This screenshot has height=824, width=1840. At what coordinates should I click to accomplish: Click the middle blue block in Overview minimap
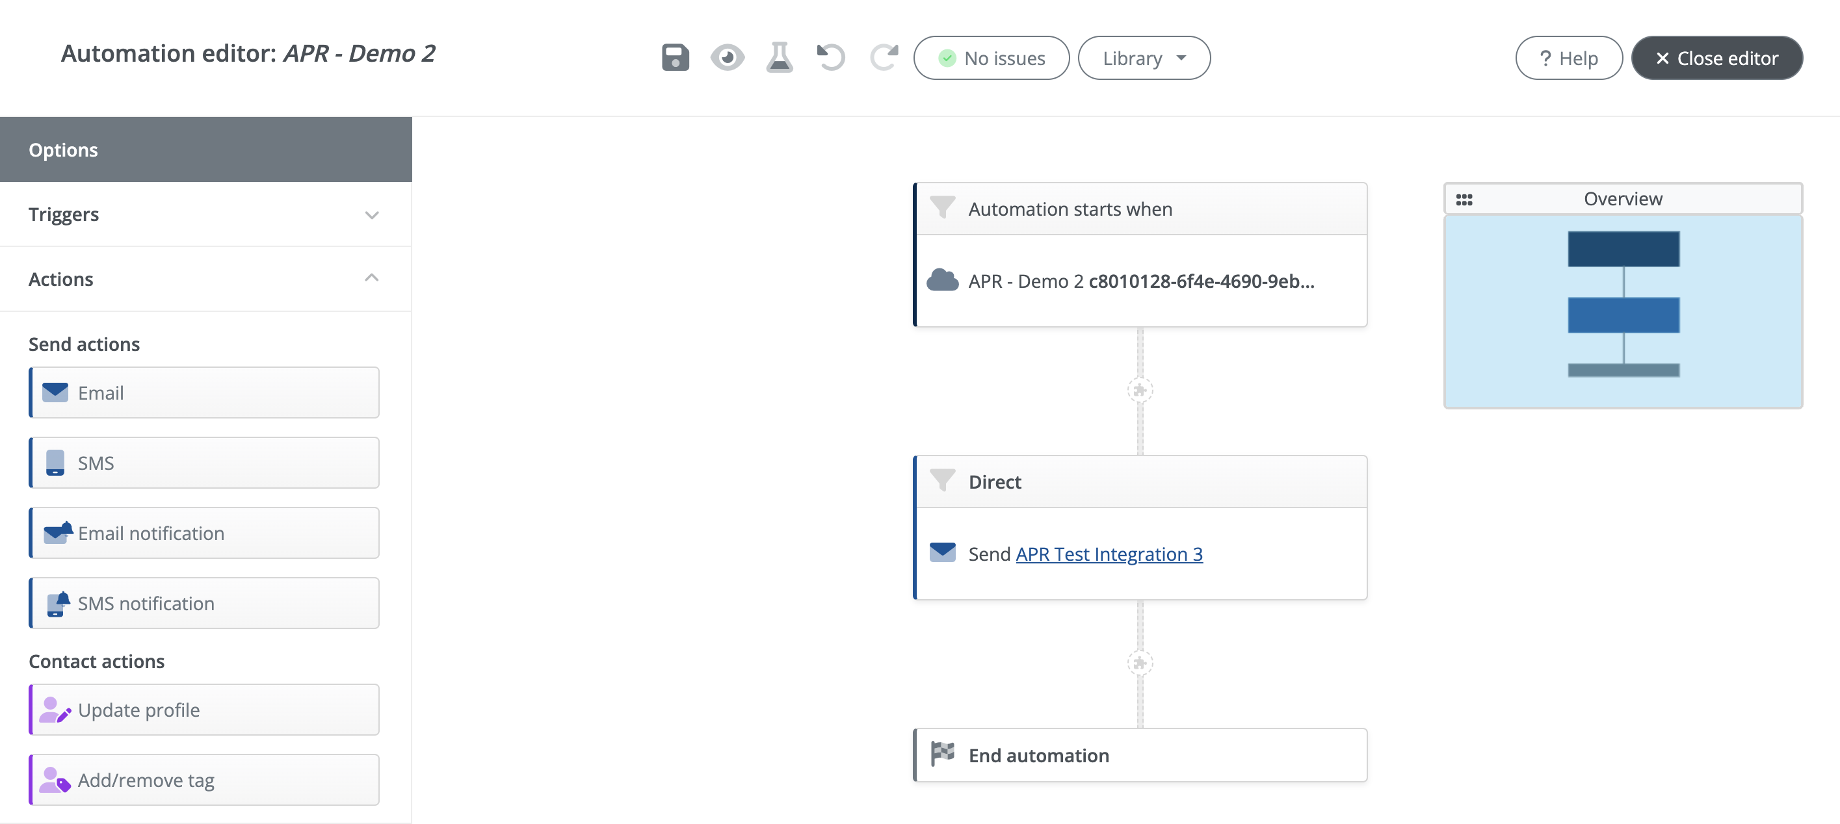pyautogui.click(x=1623, y=315)
